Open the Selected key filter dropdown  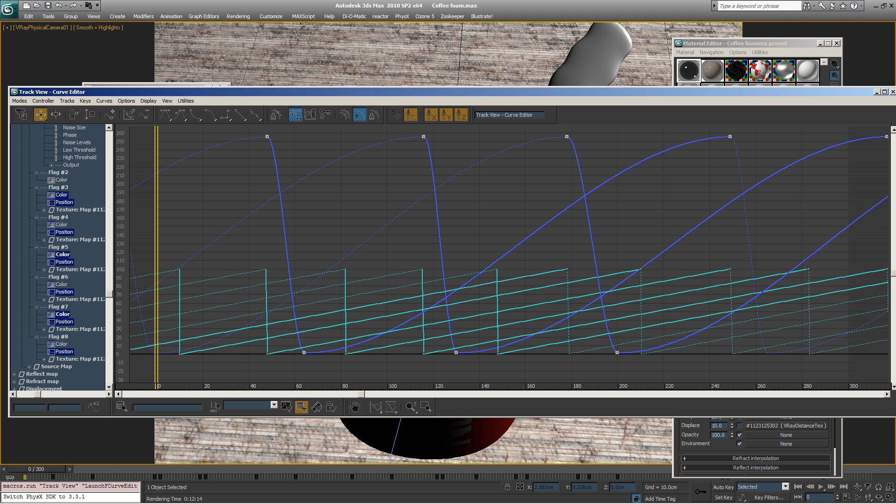pos(785,487)
